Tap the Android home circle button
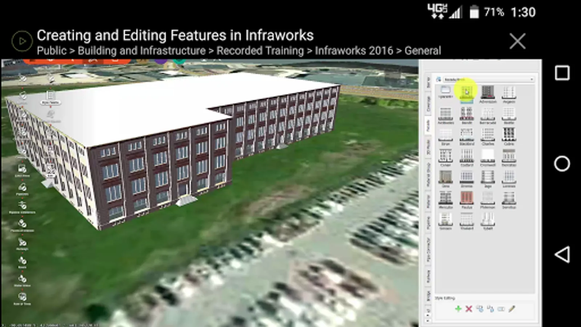This screenshot has width=581, height=327. click(562, 163)
